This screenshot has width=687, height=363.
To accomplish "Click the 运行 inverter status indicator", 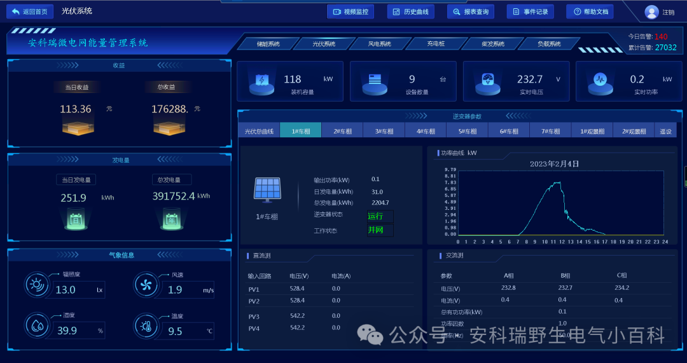I will tap(380, 216).
